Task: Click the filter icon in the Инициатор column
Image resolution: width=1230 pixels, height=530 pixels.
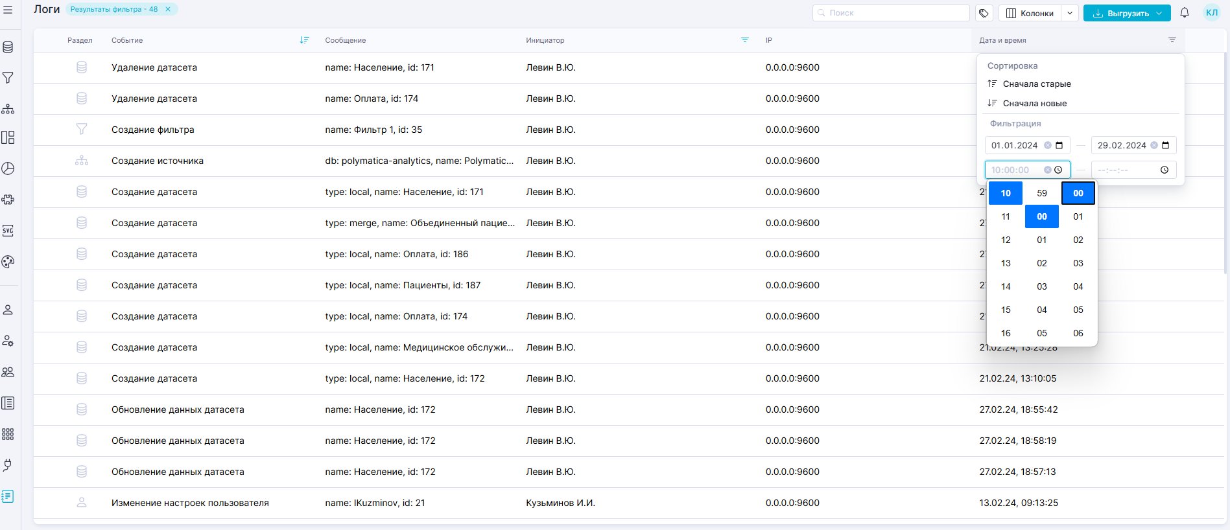Action: coord(745,40)
